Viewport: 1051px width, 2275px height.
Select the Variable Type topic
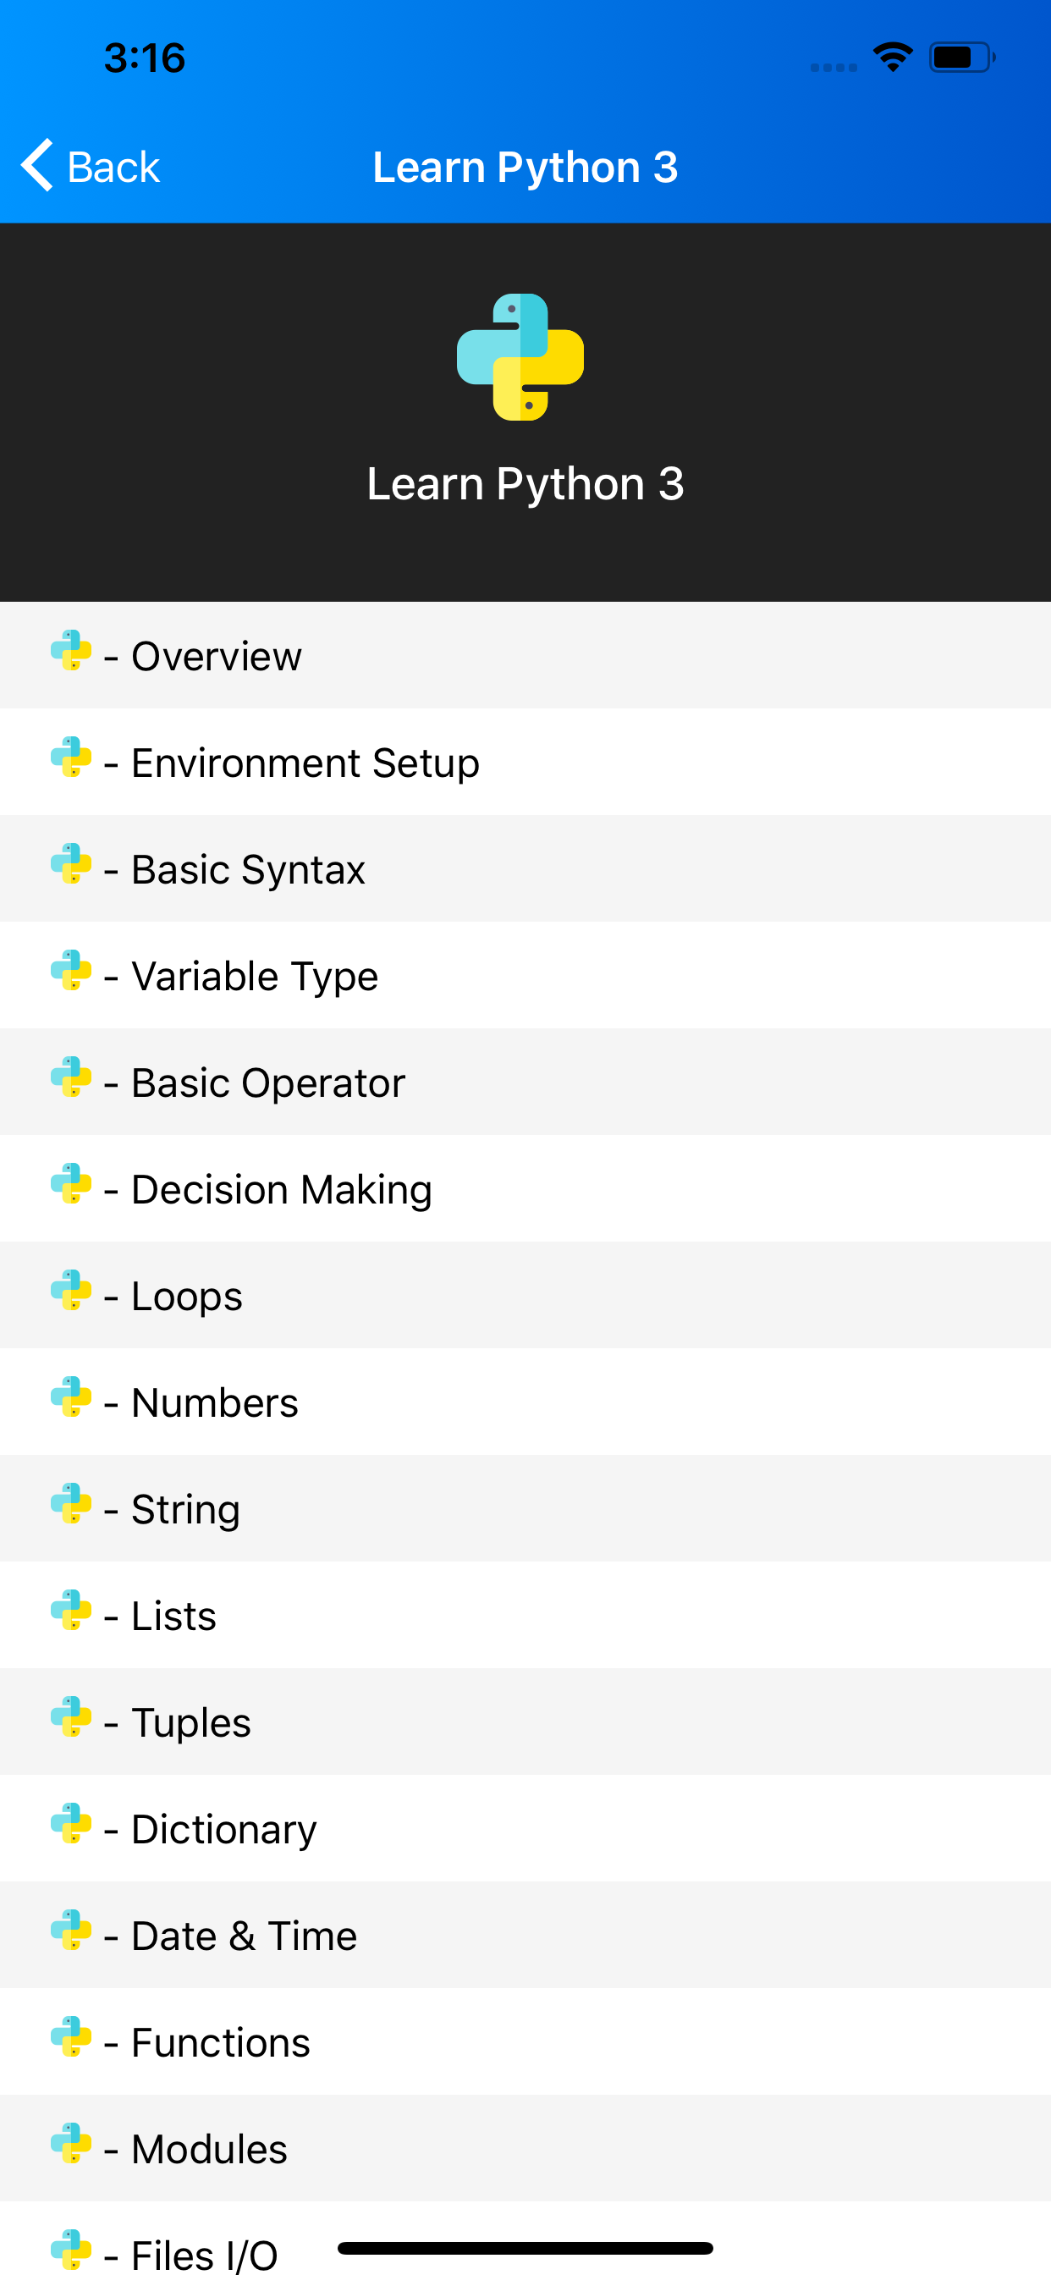point(254,975)
